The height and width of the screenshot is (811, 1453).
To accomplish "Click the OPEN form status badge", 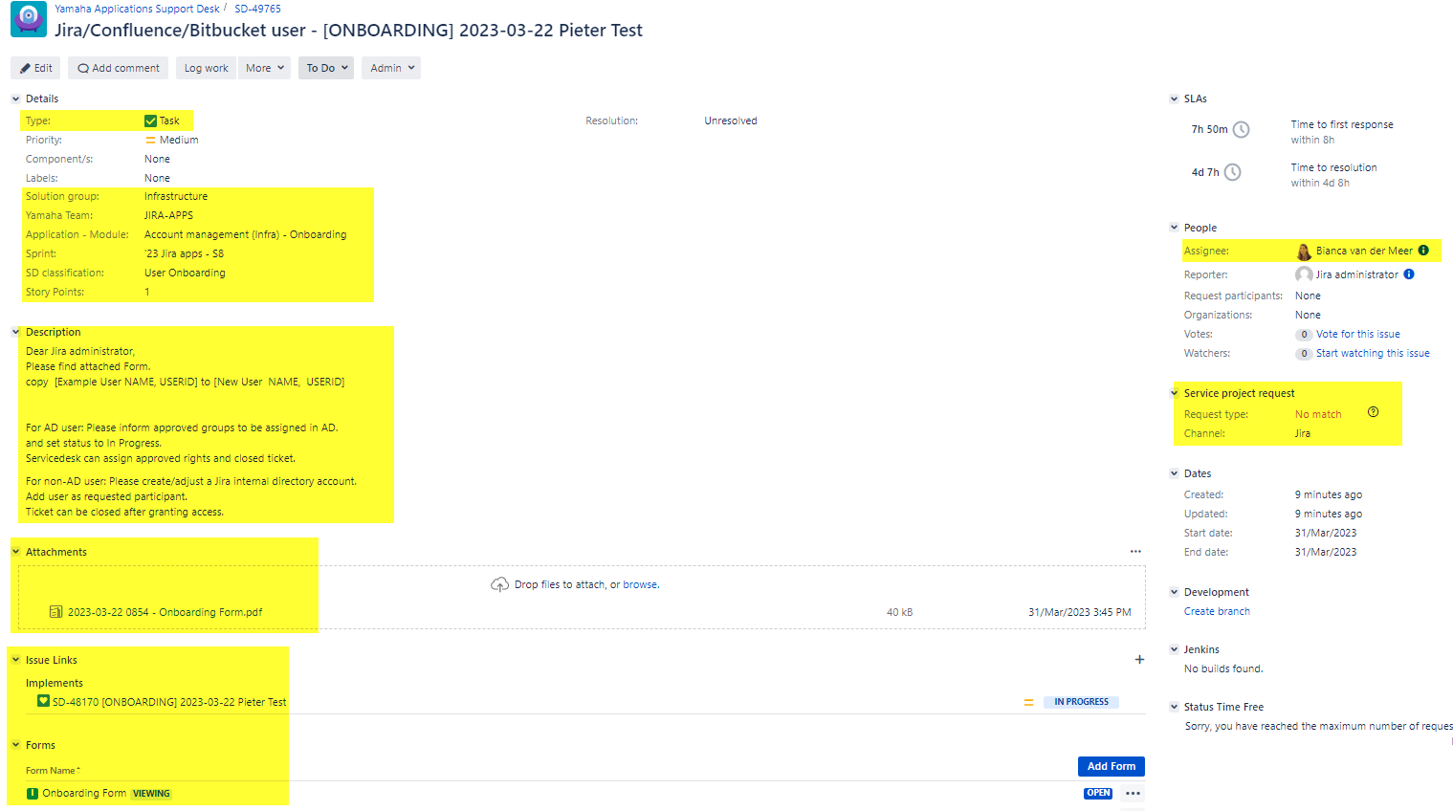I will click(x=1098, y=793).
